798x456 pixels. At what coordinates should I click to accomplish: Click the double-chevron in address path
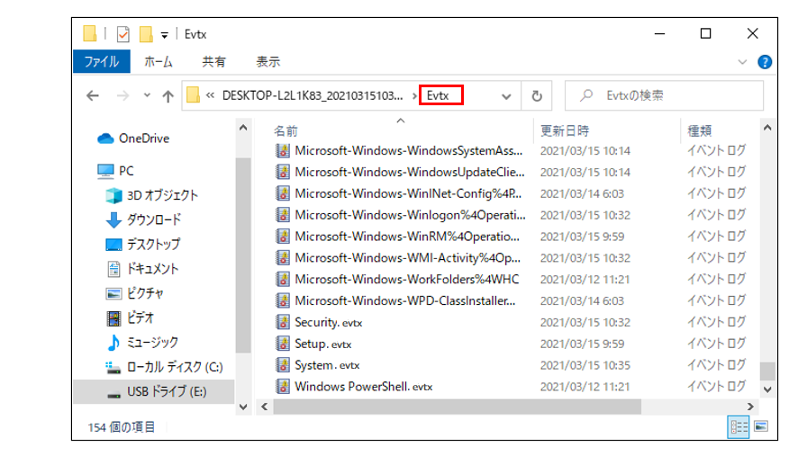click(x=210, y=95)
